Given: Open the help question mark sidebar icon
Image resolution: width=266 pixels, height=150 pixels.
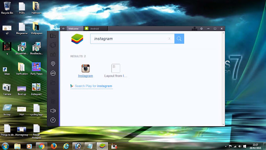Looking at the screenshot, I should [53, 120].
